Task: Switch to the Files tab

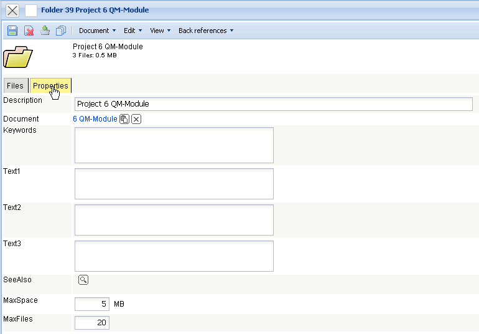Action: (x=15, y=86)
